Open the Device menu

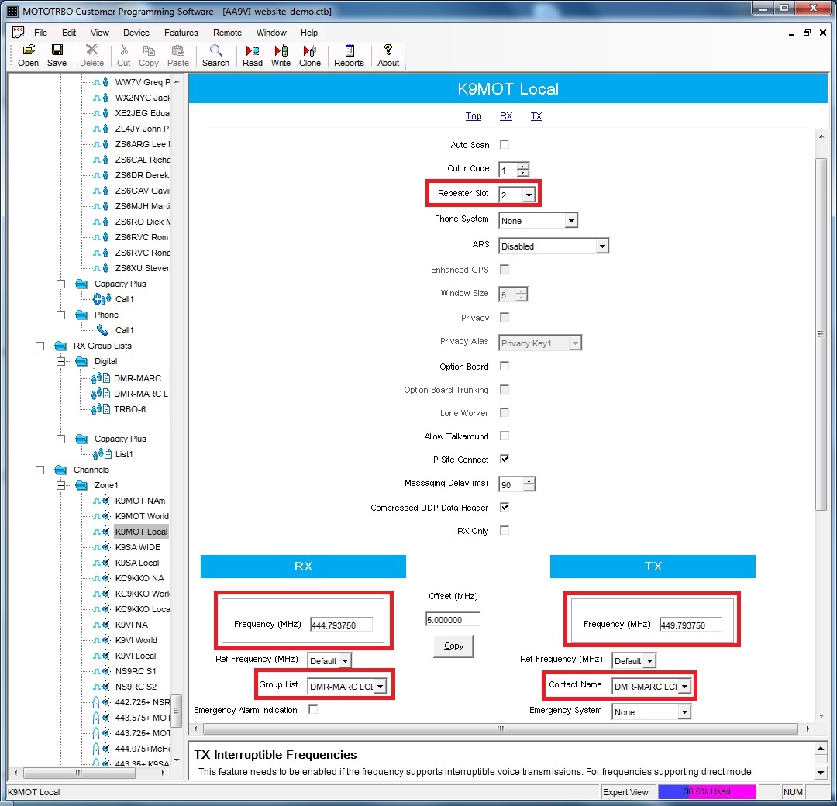136,33
